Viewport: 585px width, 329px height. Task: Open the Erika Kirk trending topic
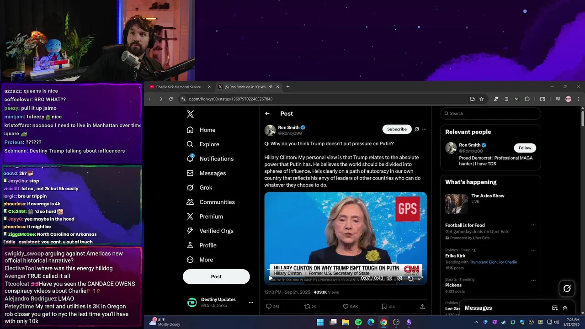455,256
